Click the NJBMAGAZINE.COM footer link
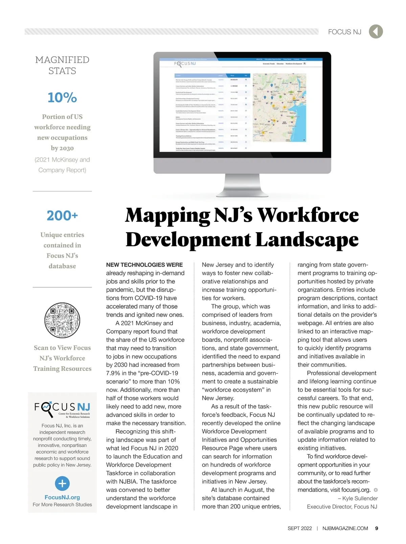Screen dimensions: 406x544 pyautogui.click(x=345, y=528)
